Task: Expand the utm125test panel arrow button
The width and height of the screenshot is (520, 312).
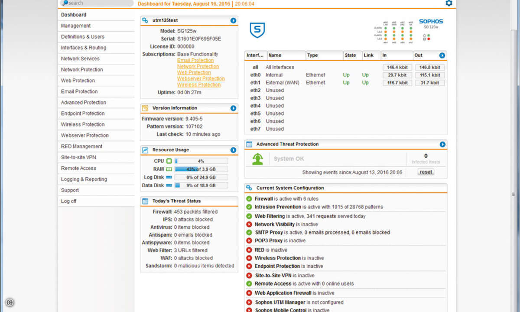Action: [233, 20]
